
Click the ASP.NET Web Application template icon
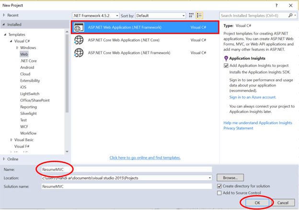pyautogui.click(x=79, y=27)
